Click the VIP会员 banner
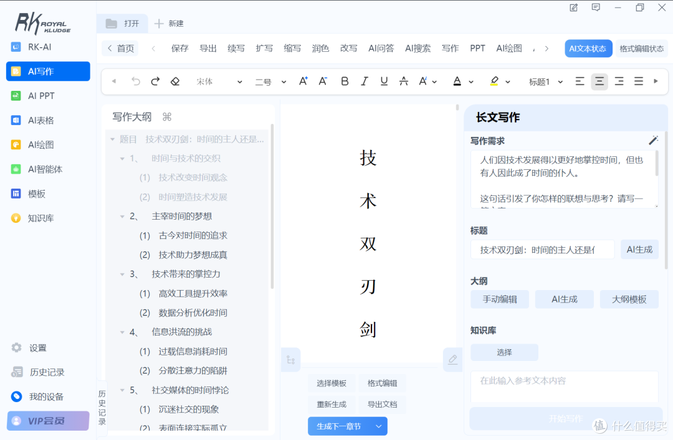Viewport: 673px width, 440px height. pos(48,421)
